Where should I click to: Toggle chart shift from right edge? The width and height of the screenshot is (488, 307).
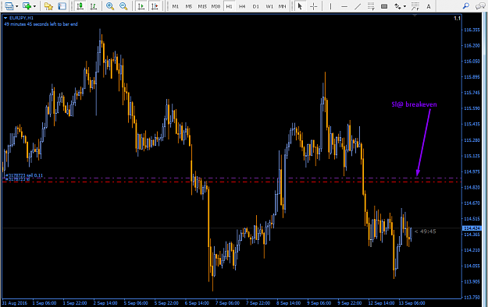pyautogui.click(x=155, y=6)
